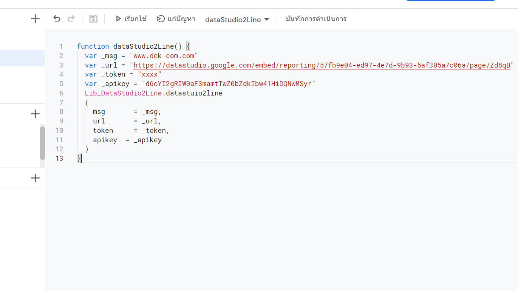518x291 pixels.
Task: Open the datastudio.google.com URL on line 3
Action: point(322,65)
